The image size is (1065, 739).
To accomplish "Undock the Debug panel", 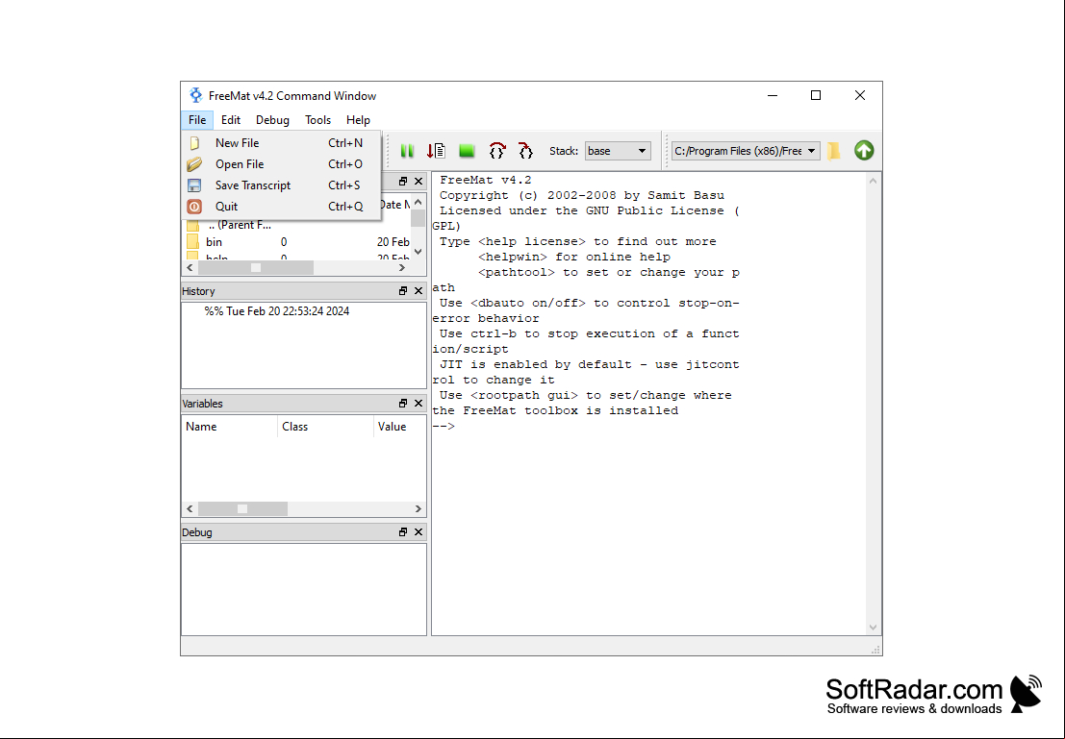I will pos(403,532).
